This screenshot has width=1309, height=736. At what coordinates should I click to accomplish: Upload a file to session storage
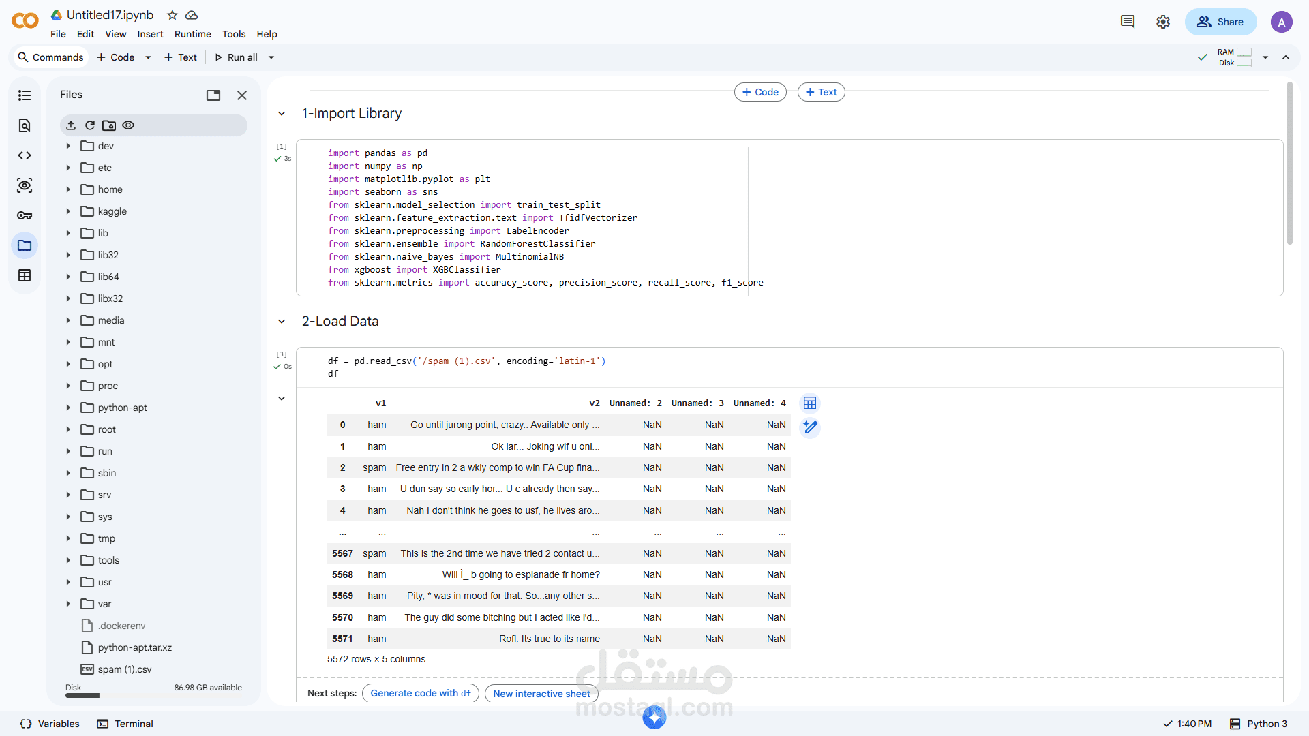(71, 125)
